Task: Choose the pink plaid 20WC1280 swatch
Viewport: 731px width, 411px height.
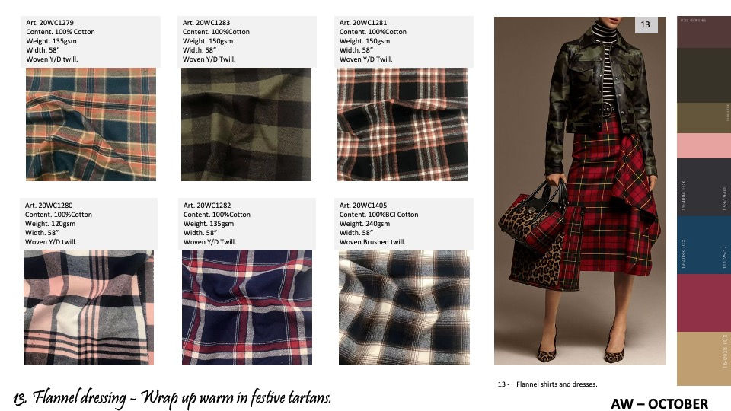Action: click(x=88, y=307)
